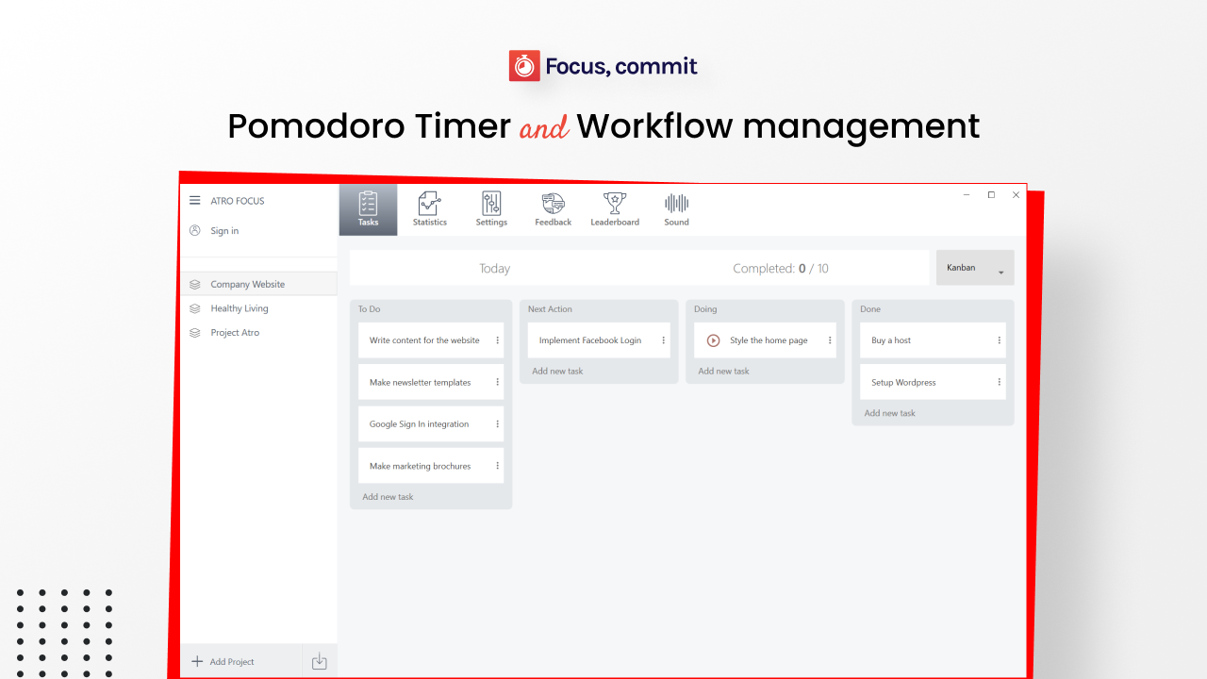Open the Feedback tab
The image size is (1207, 679).
pyautogui.click(x=554, y=209)
